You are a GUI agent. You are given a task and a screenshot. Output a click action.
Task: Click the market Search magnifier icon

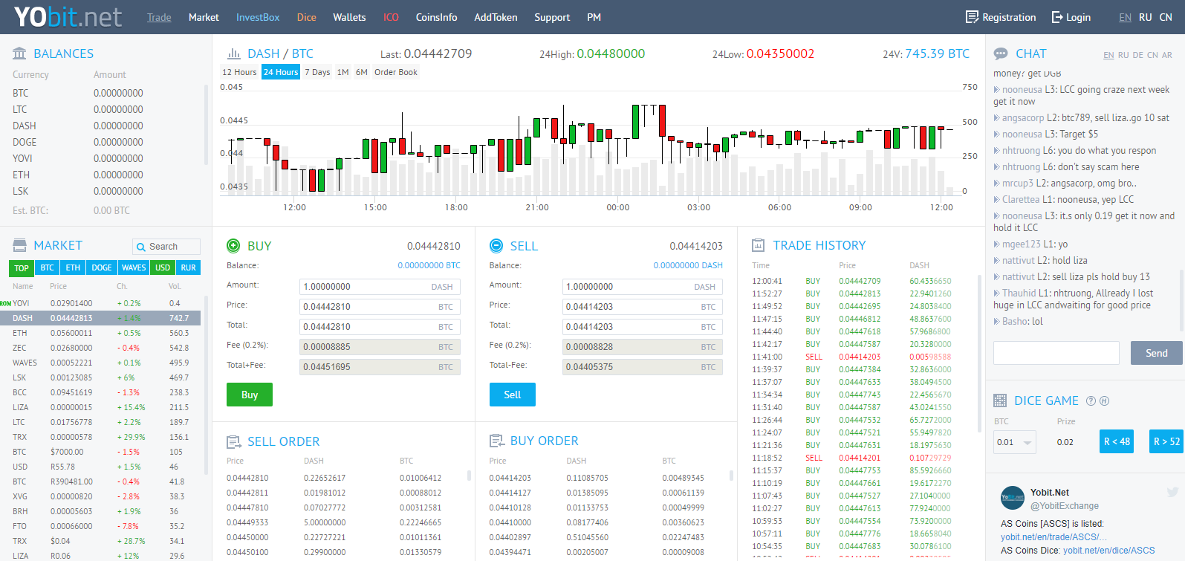141,247
